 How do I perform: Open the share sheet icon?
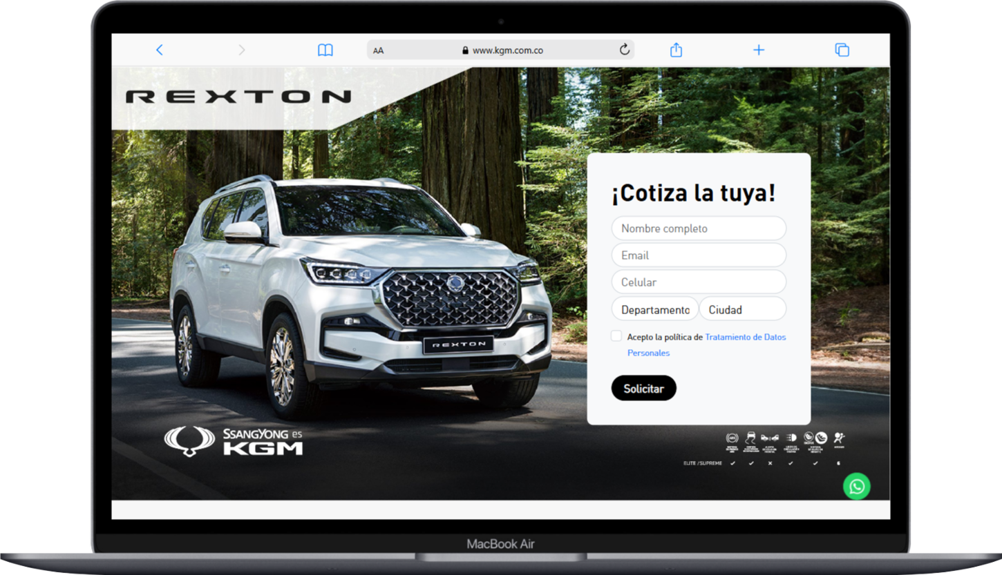coord(677,50)
